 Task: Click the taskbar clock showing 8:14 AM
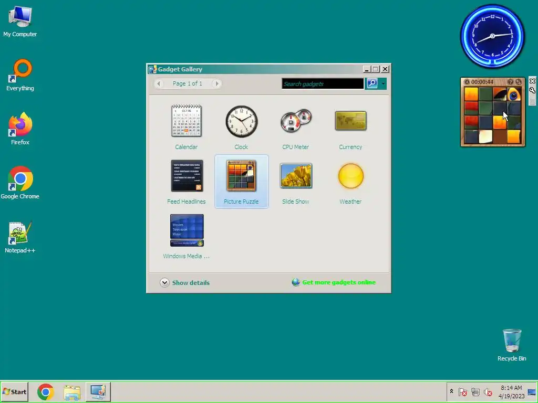point(511,391)
